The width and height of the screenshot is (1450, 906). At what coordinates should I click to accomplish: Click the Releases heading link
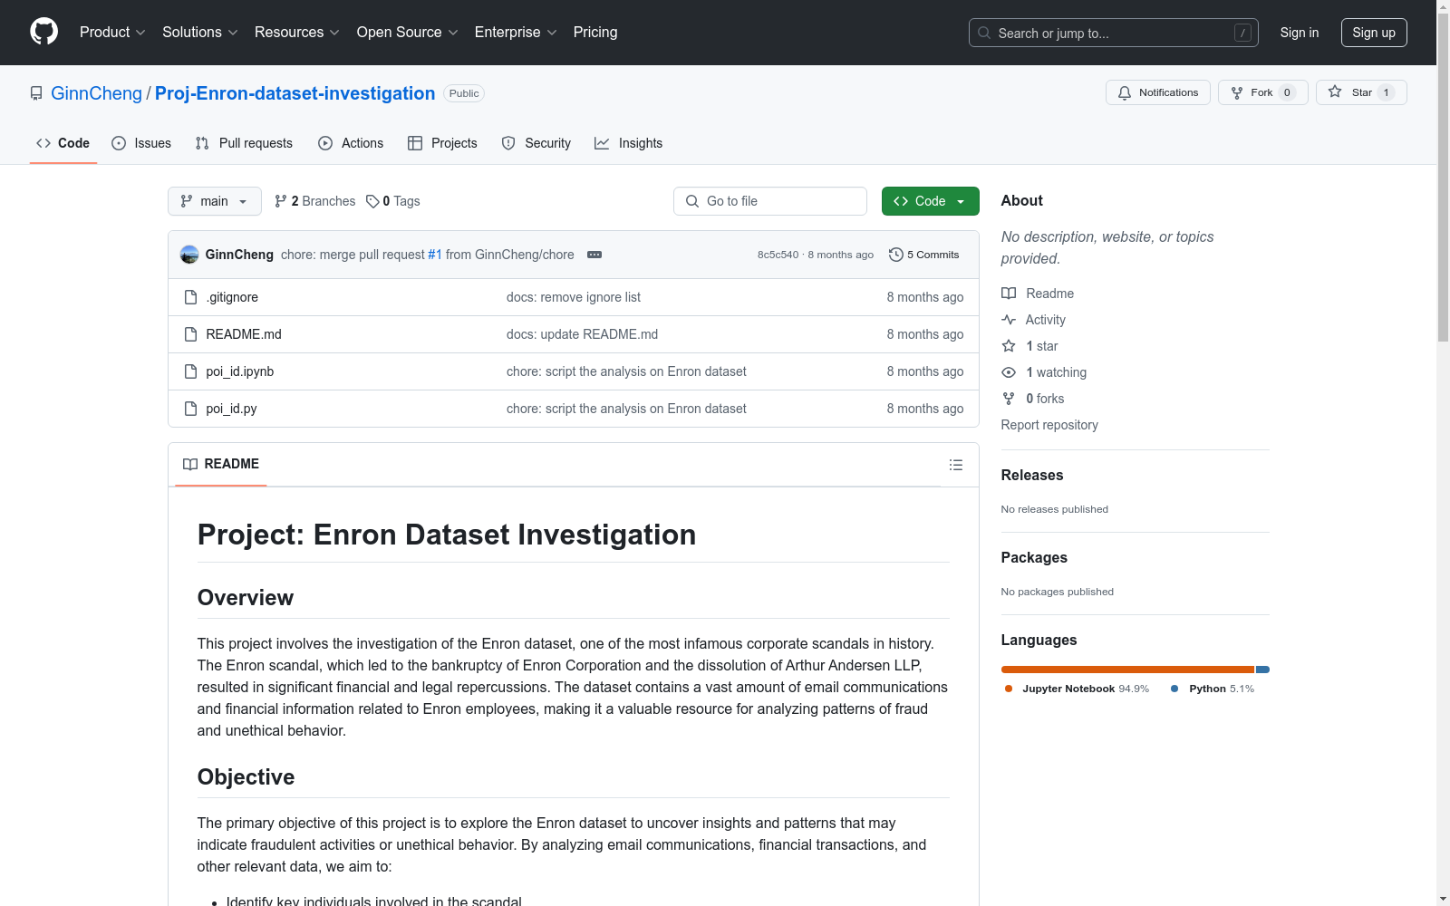pyautogui.click(x=1032, y=475)
